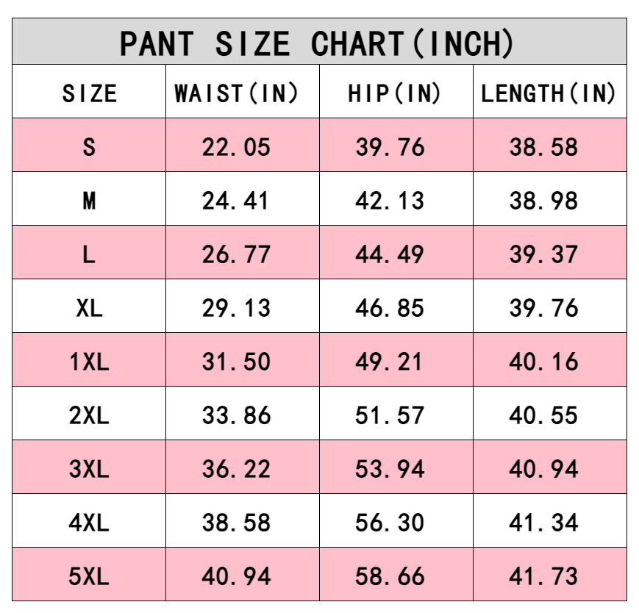639x613 pixels.
Task: Click the length value 38.98
Action: tap(543, 201)
